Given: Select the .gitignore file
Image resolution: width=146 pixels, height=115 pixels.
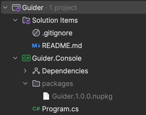Looking at the screenshot, I should (57, 33).
